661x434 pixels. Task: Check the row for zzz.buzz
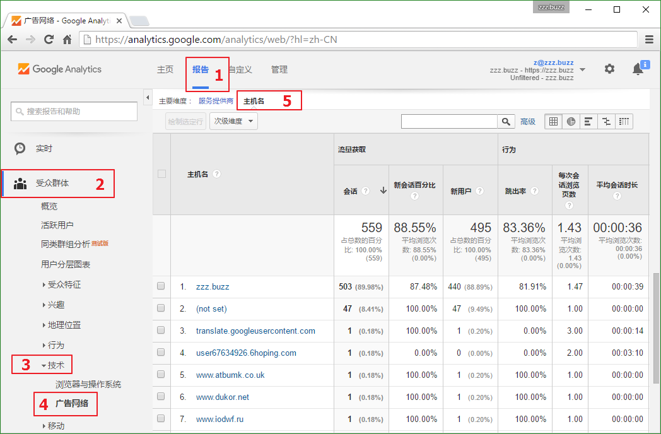pos(161,286)
